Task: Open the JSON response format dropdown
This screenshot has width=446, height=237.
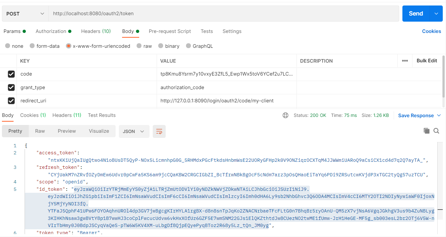Action: tap(134, 131)
